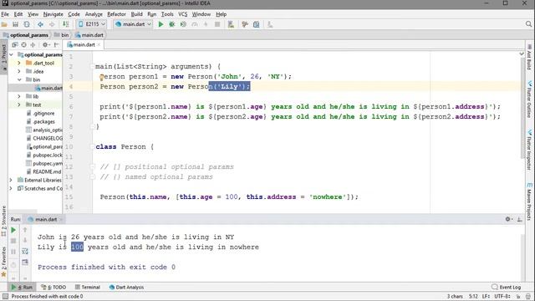Pause output in Run panel
The image size is (535, 301).
tap(13, 252)
